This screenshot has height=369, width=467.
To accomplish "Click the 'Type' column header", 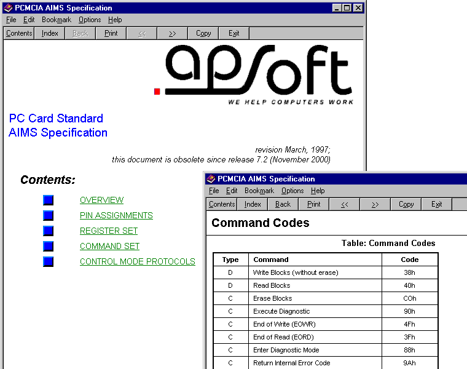I will [x=230, y=260].
